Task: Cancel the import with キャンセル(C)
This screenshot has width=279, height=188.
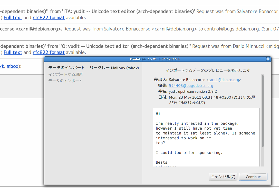Action: click(x=223, y=177)
